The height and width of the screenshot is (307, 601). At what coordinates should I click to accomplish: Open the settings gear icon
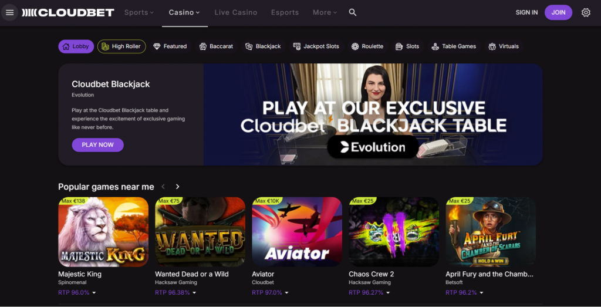click(586, 12)
